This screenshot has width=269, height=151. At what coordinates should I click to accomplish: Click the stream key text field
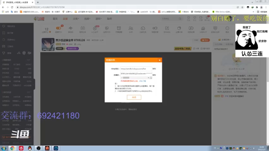click(x=136, y=73)
